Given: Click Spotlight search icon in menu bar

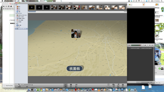Looking at the screenshot, I should [162, 1].
